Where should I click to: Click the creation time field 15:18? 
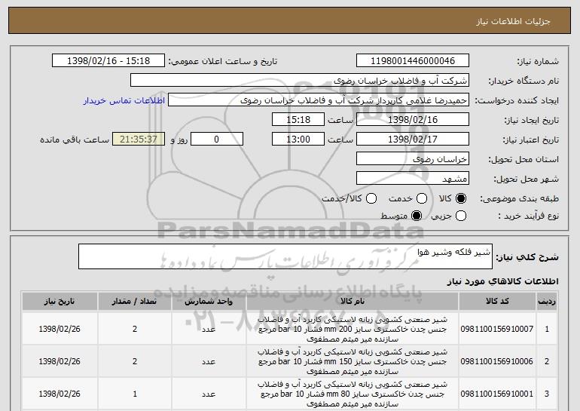coord(298,120)
